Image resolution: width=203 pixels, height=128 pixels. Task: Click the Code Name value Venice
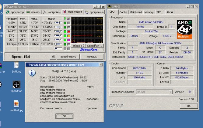[x=140, y=27]
